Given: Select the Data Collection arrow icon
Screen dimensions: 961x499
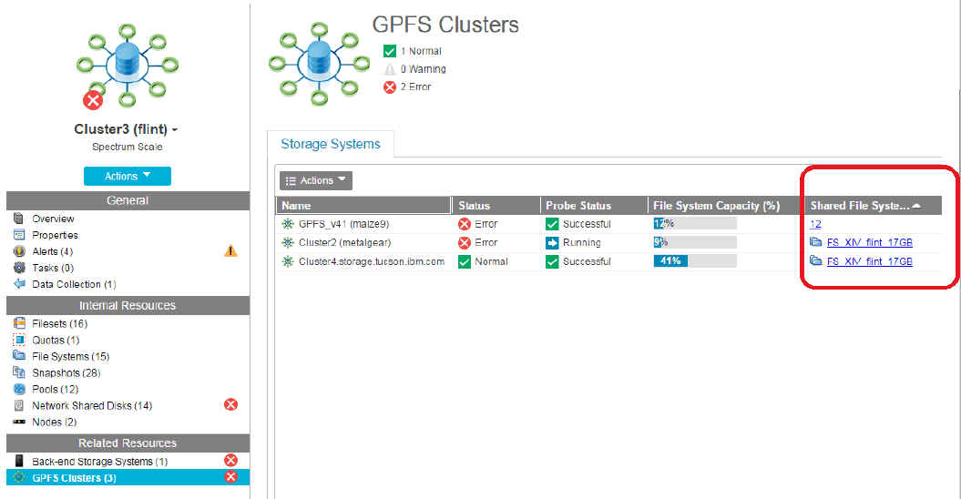Looking at the screenshot, I should (19, 284).
